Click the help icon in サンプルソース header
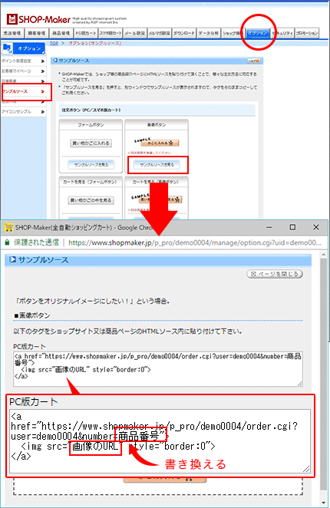 (x=253, y=61)
